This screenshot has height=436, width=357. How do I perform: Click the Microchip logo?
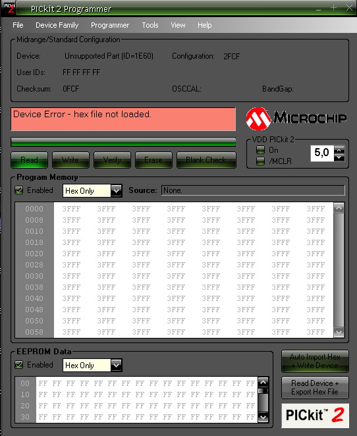(x=296, y=119)
